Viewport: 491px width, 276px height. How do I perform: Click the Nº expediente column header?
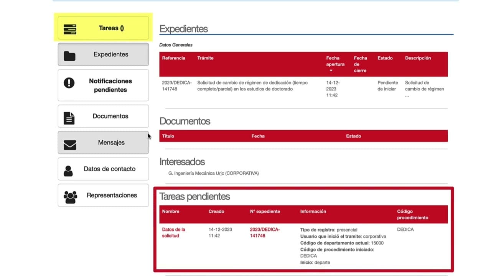coord(265,212)
